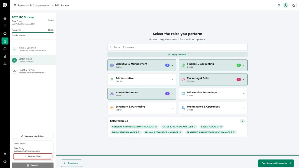Click Maintenance & Operations wrench icon
This screenshot has height=168, width=299.
183,108
